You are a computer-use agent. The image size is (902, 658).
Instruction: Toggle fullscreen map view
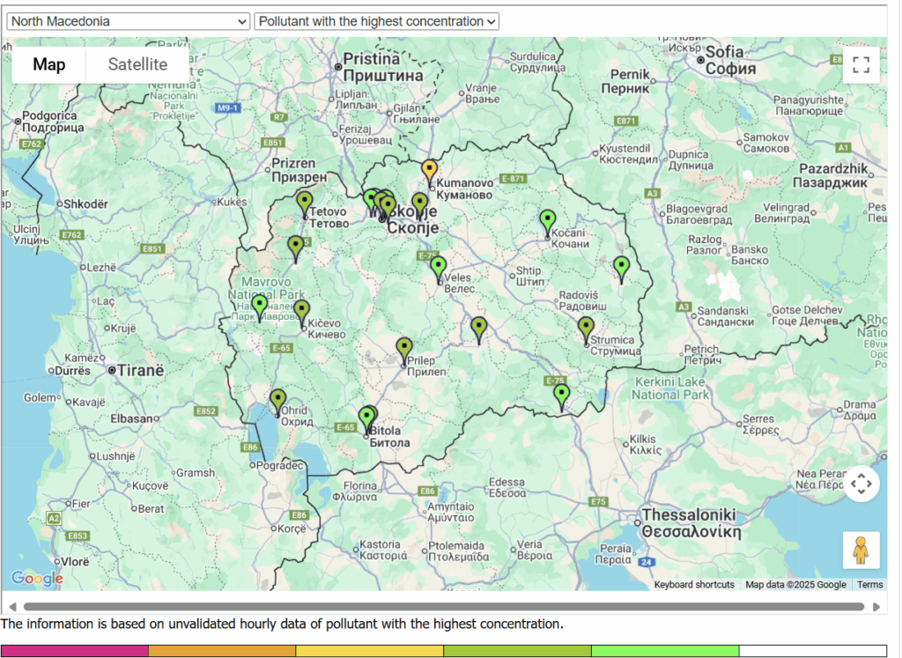click(861, 64)
